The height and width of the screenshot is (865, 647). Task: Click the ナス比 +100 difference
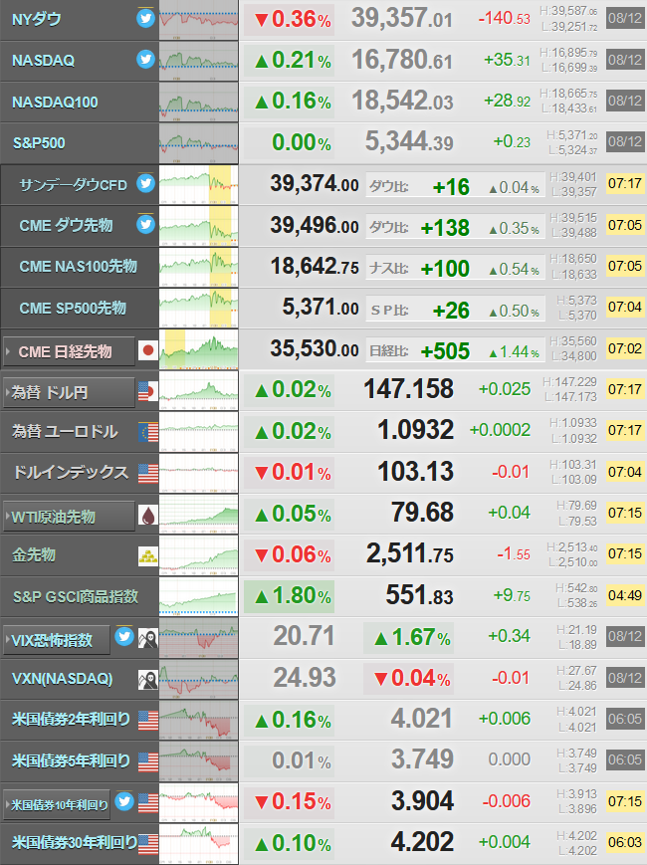(445, 269)
